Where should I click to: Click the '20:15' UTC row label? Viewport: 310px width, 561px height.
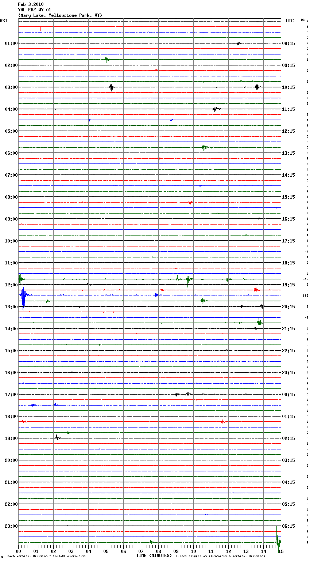tap(288, 307)
